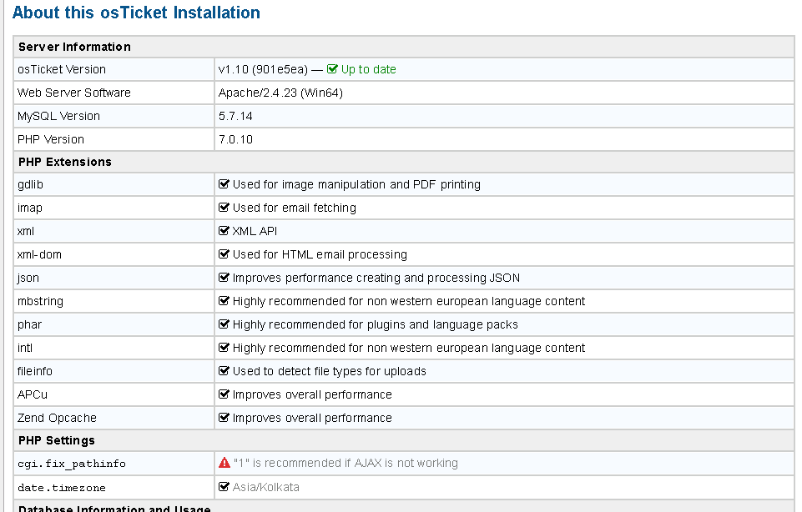Screen dimensions: 802x512
Task: Click the osTicket Version label
Action: pyautogui.click(x=62, y=69)
